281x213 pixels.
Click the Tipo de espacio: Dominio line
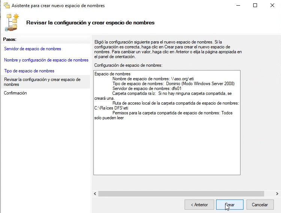pos(173,84)
